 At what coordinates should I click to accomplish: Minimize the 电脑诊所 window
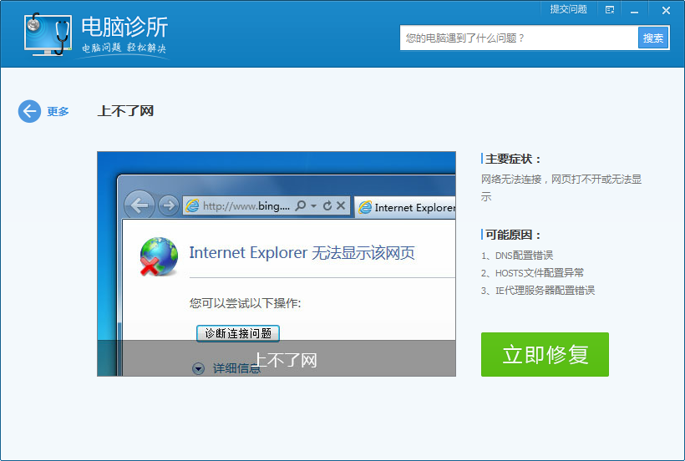635,10
